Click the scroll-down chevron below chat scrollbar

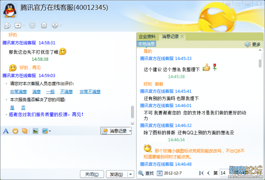click(132, 123)
